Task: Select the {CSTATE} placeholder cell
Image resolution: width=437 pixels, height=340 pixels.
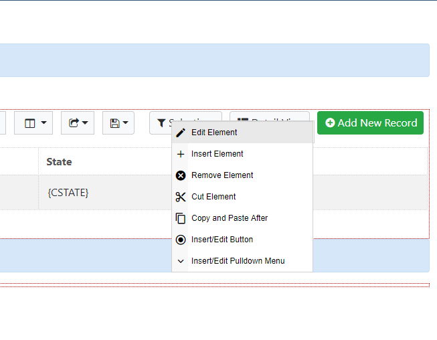Action: coord(68,193)
